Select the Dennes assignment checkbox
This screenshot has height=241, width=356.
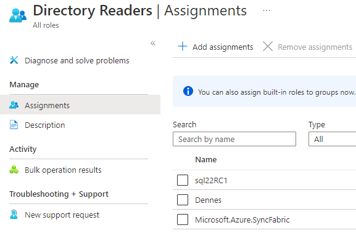click(x=183, y=200)
